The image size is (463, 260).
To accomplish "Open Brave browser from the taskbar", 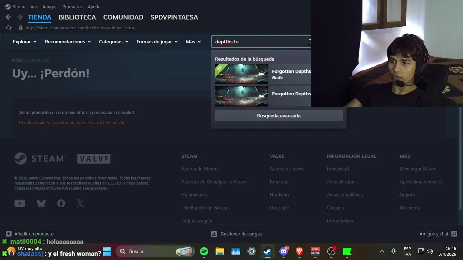I will tap(300, 251).
